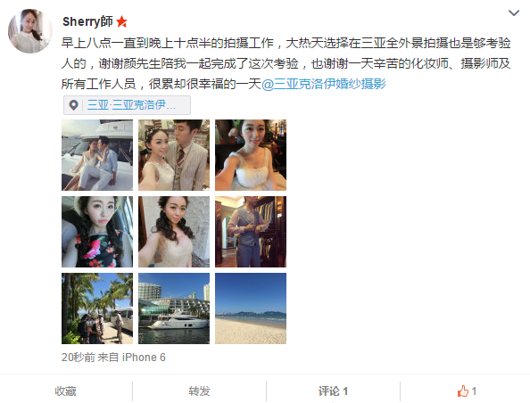Open the marina yacht and hotel photo
530x403 pixels.
(x=174, y=308)
